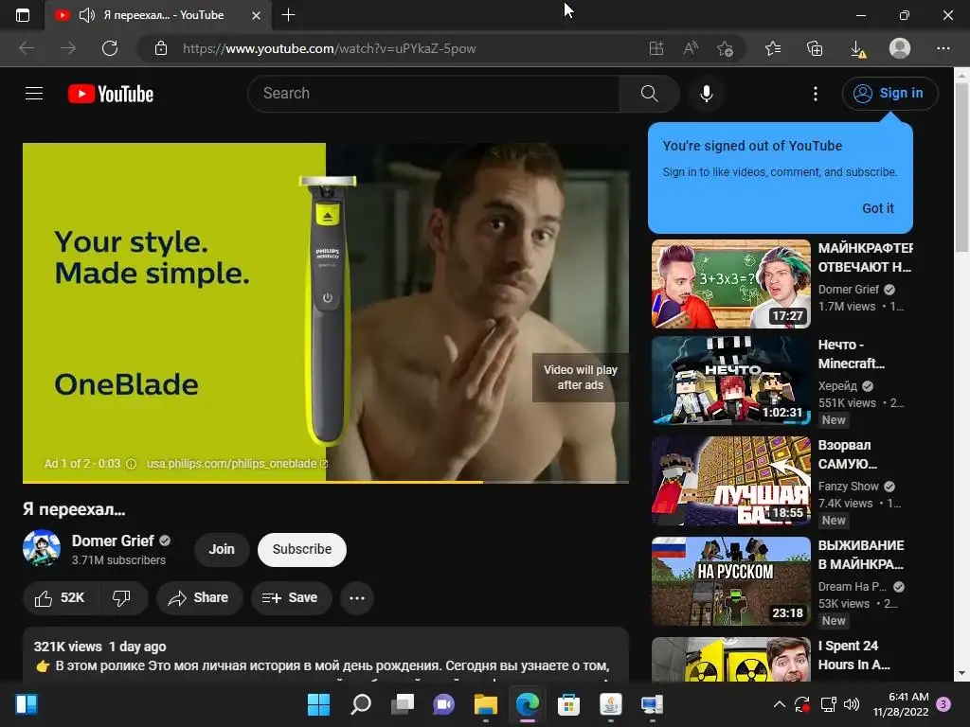Open Domer Grief channel avatar

coord(42,548)
